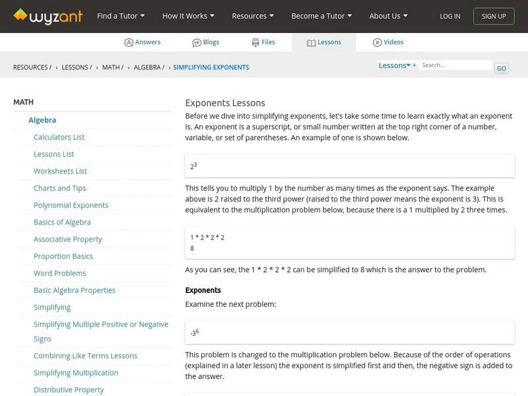Image resolution: width=528 pixels, height=396 pixels.
Task: Open the Calculators List sidebar link
Action: click(59, 137)
